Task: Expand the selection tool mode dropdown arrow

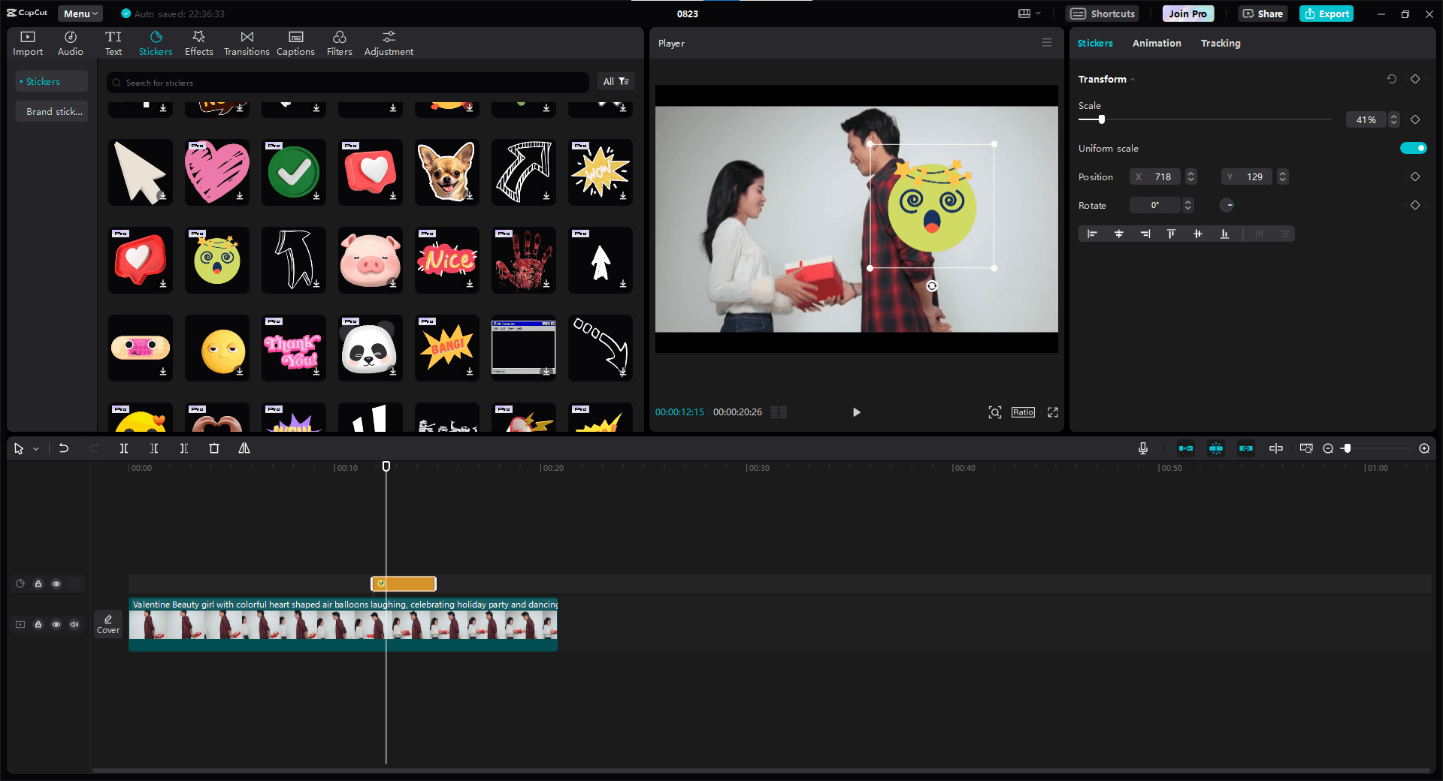Action: pyautogui.click(x=35, y=449)
